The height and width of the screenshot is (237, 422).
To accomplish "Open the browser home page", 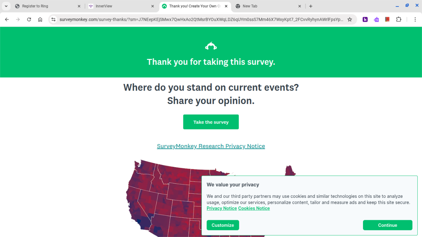I will pos(40,19).
